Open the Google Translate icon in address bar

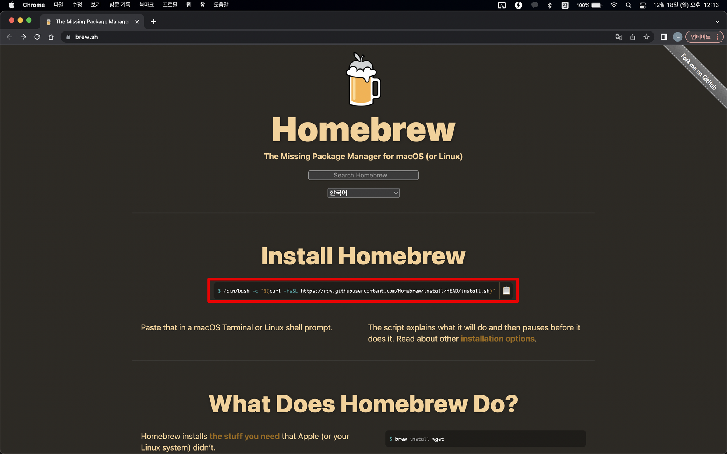point(619,37)
